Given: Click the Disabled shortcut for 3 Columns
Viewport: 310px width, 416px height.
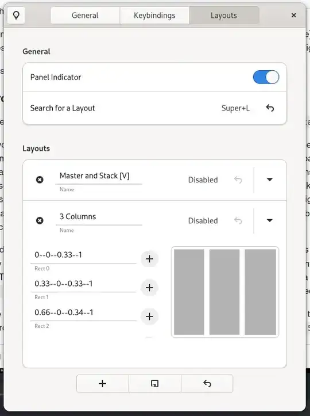Looking at the screenshot, I should [203, 221].
